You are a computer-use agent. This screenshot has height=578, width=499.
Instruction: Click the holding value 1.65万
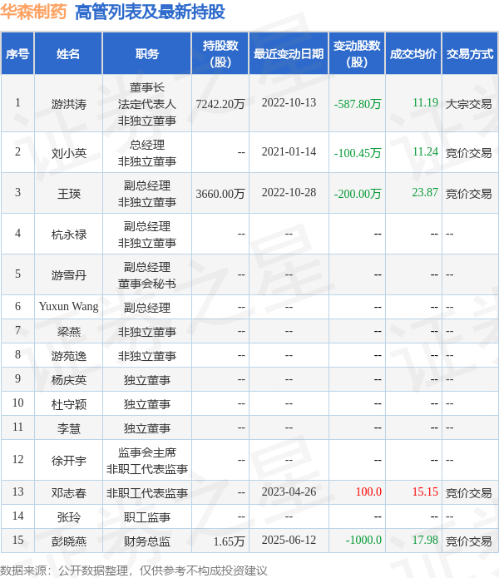tap(230, 541)
